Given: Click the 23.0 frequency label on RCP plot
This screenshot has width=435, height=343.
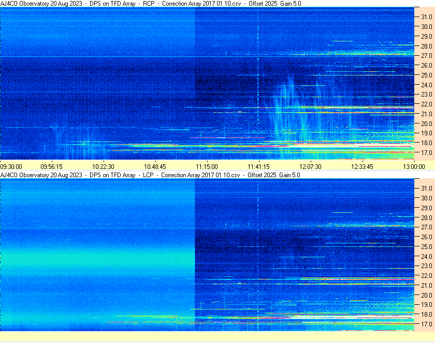Looking at the screenshot, I should 427,95.
